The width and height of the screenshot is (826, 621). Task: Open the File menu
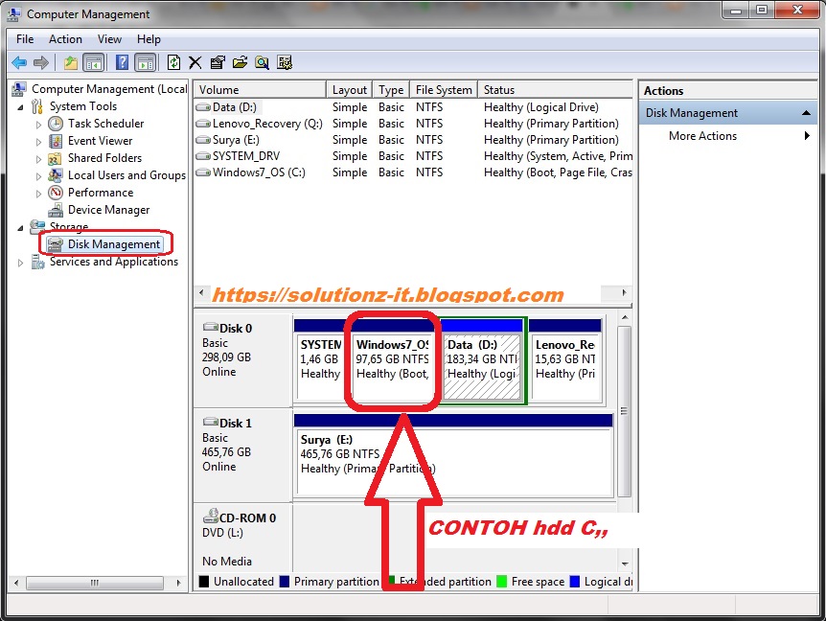(25, 39)
